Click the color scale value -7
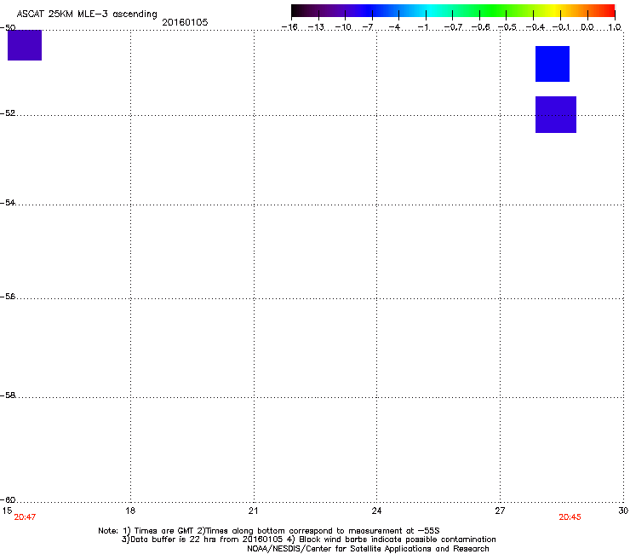 click(x=368, y=27)
